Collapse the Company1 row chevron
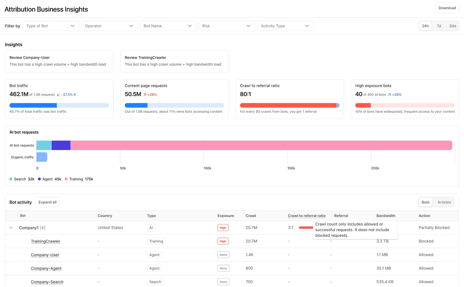464x287 pixels. tap(11, 228)
